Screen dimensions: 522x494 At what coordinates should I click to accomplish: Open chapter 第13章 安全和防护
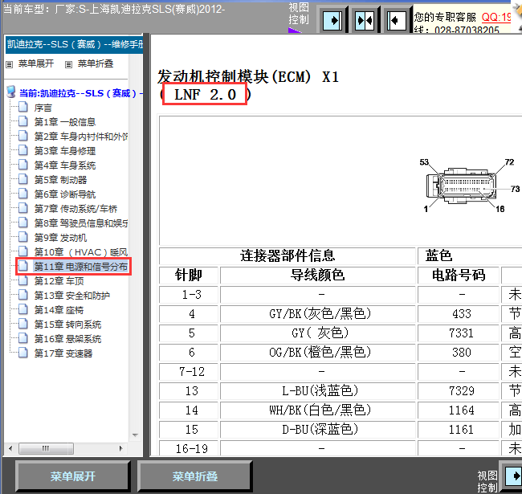click(x=72, y=296)
